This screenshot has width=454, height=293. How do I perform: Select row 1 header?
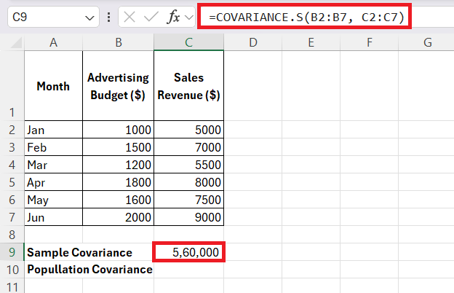click(12, 85)
